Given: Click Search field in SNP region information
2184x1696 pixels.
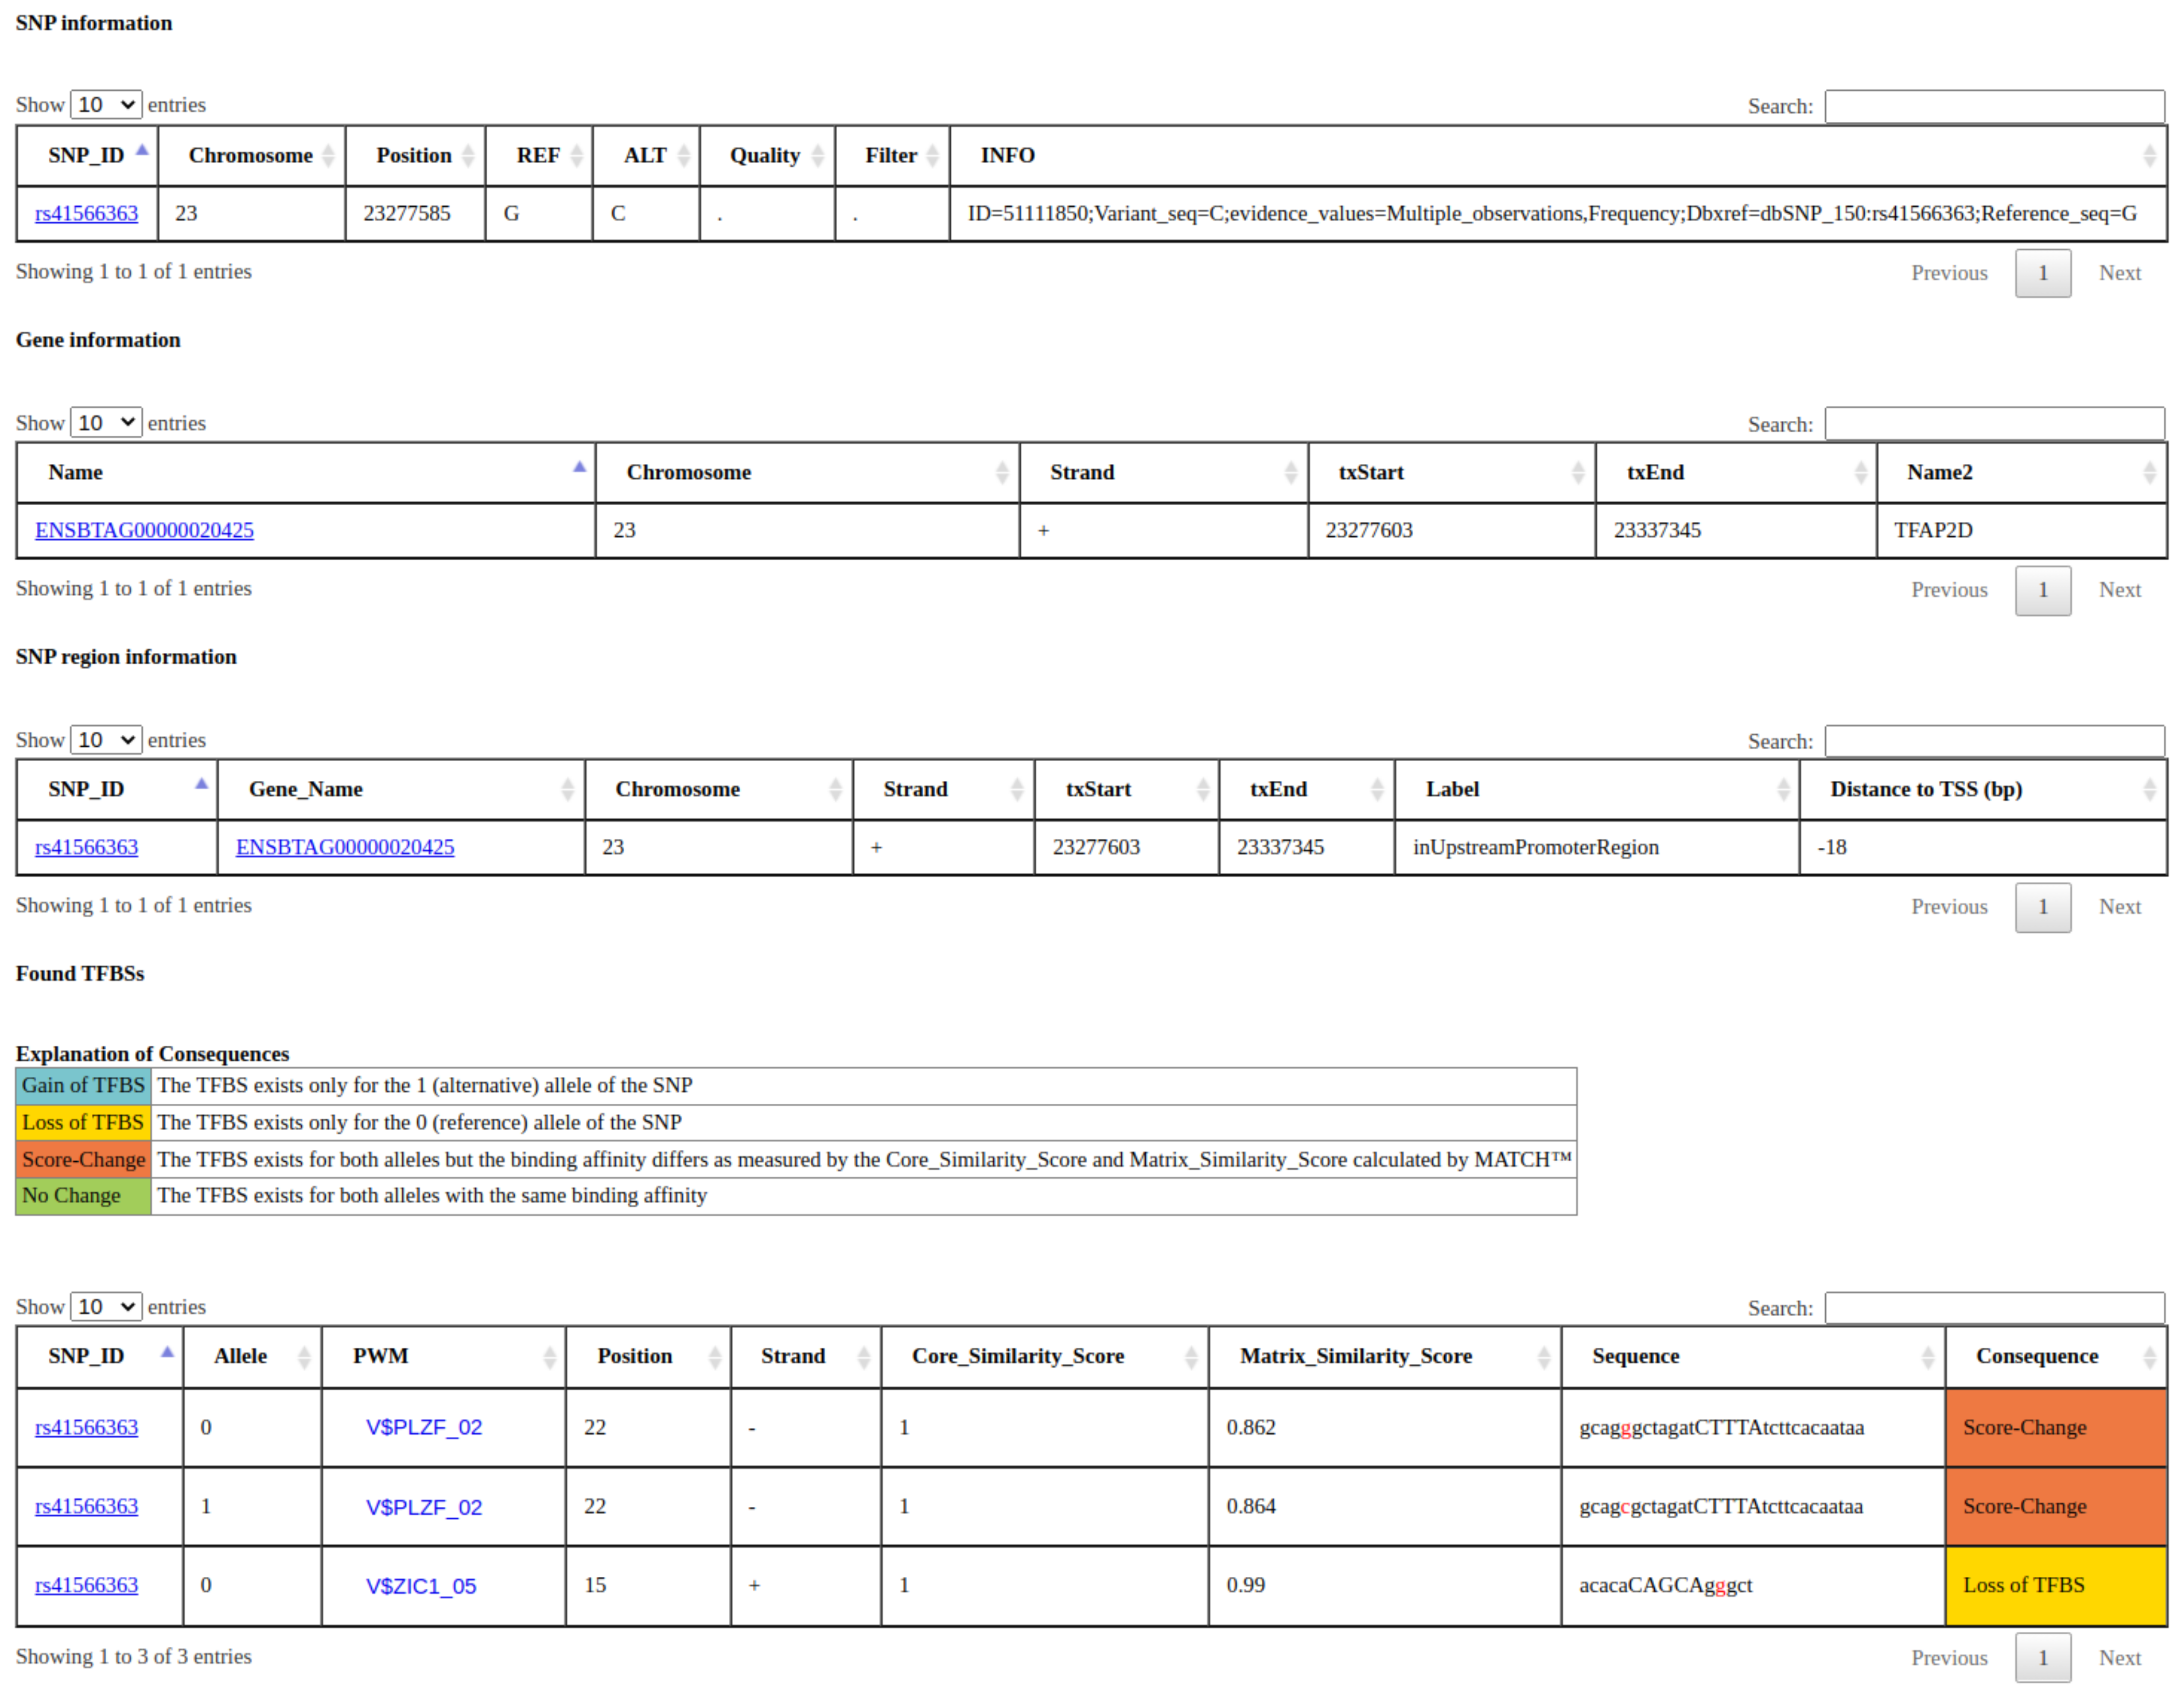Looking at the screenshot, I should 1994,742.
